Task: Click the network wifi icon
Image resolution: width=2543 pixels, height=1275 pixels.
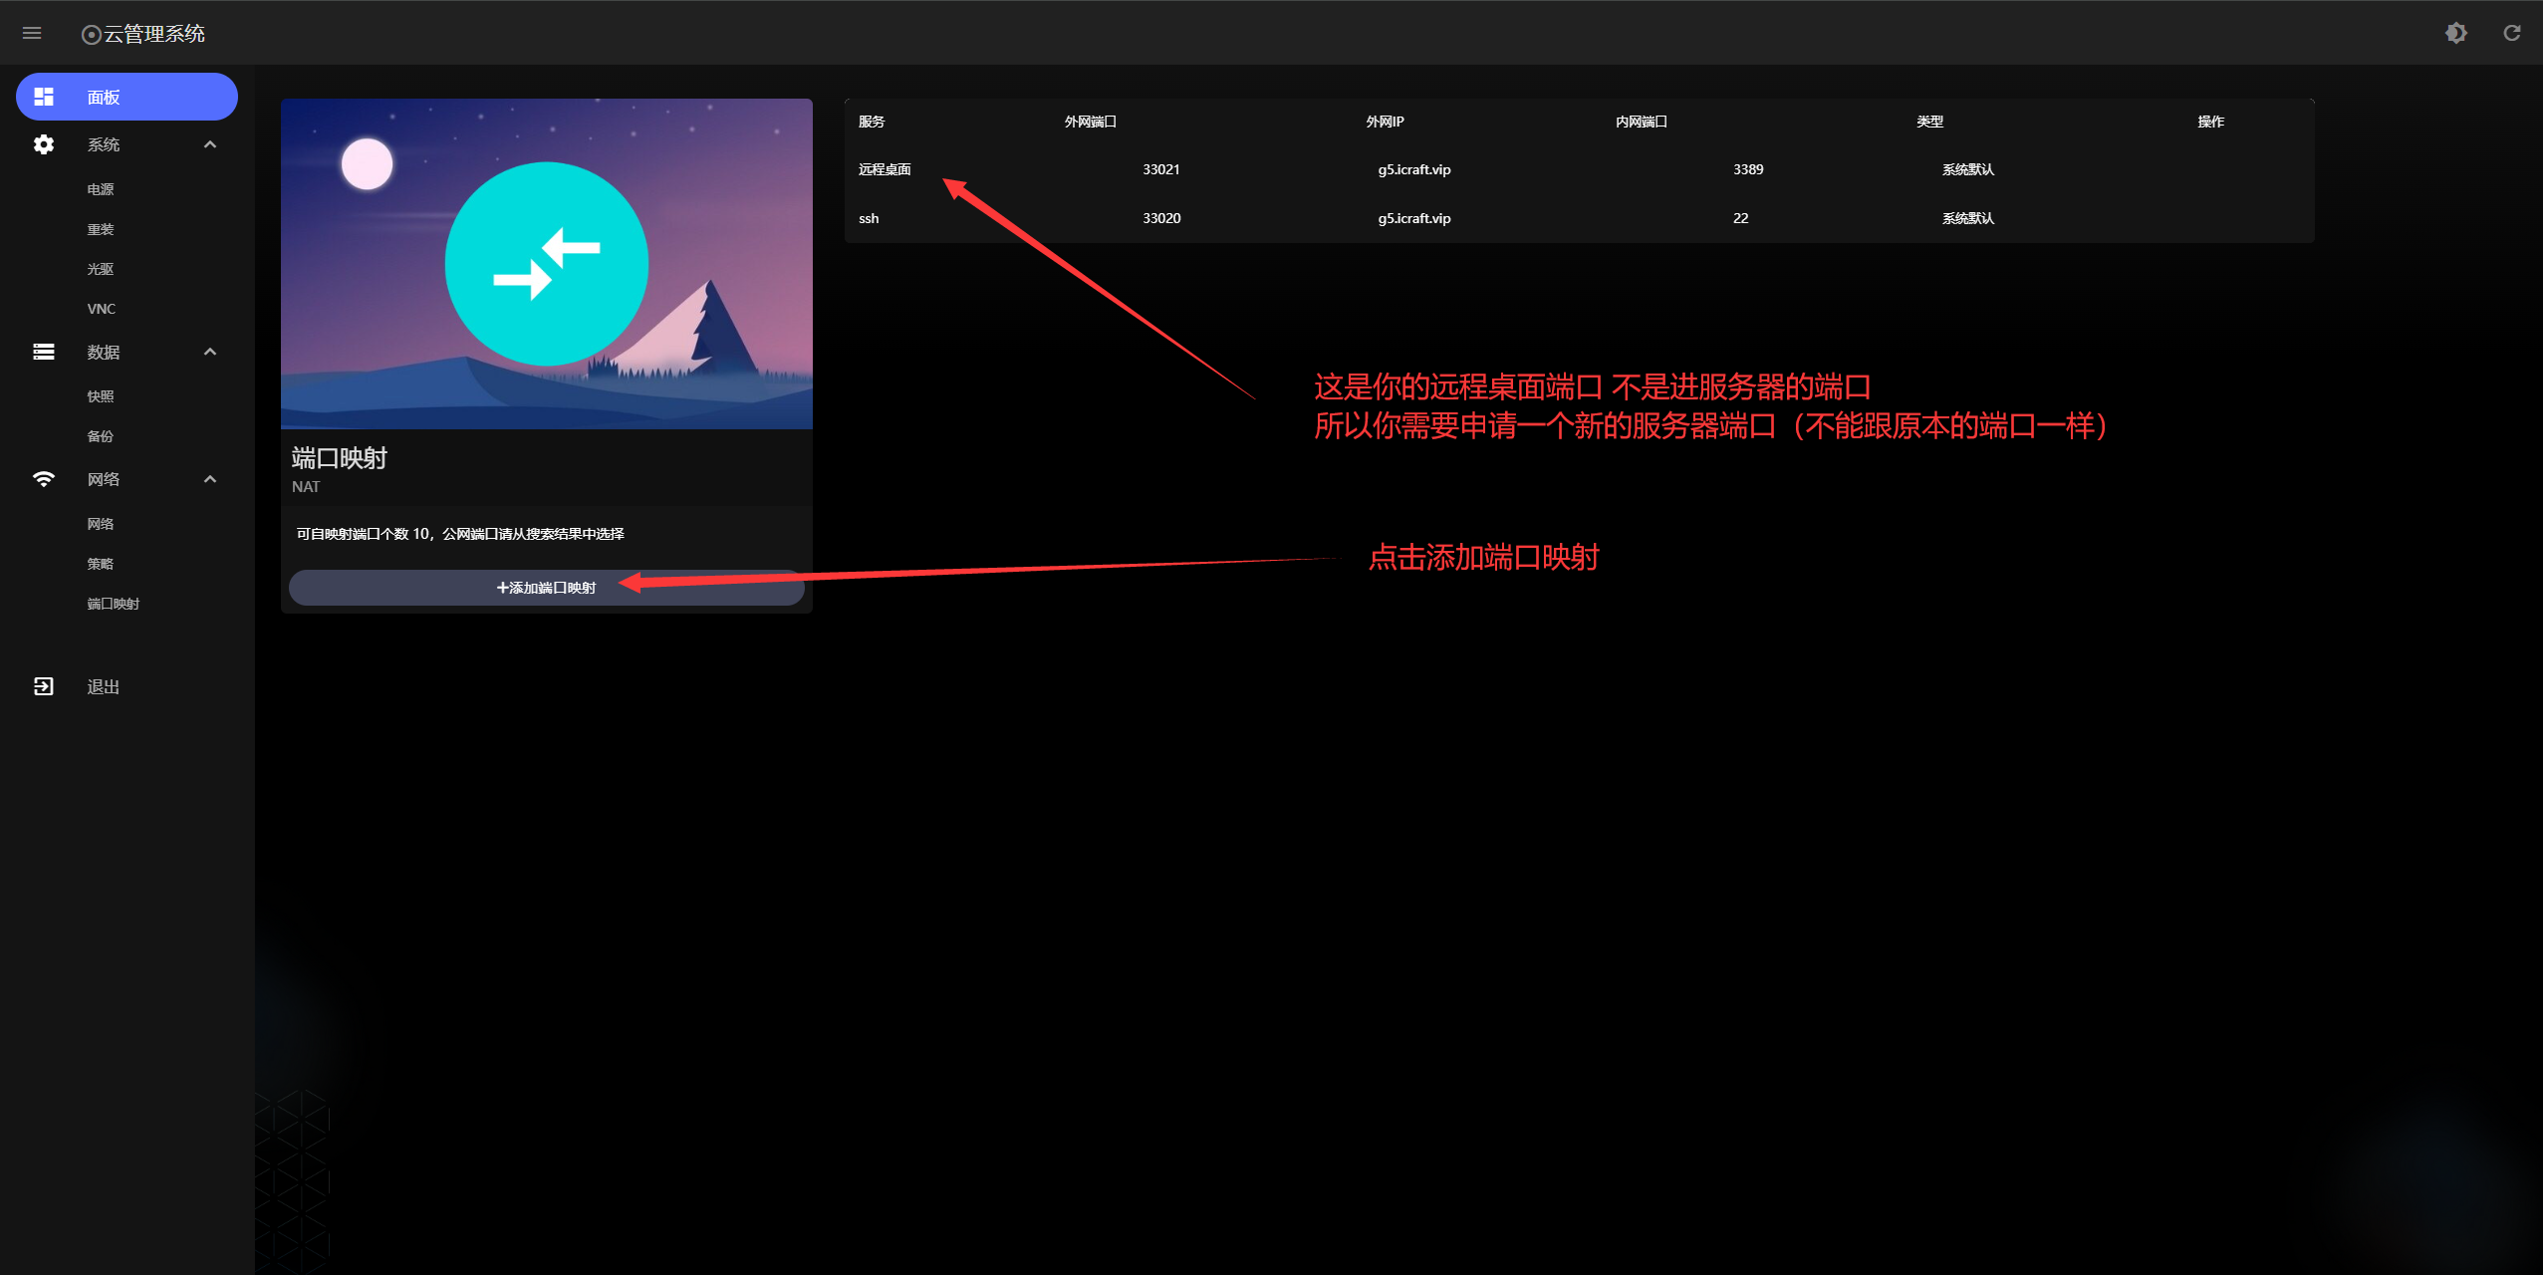Action: click(x=44, y=479)
